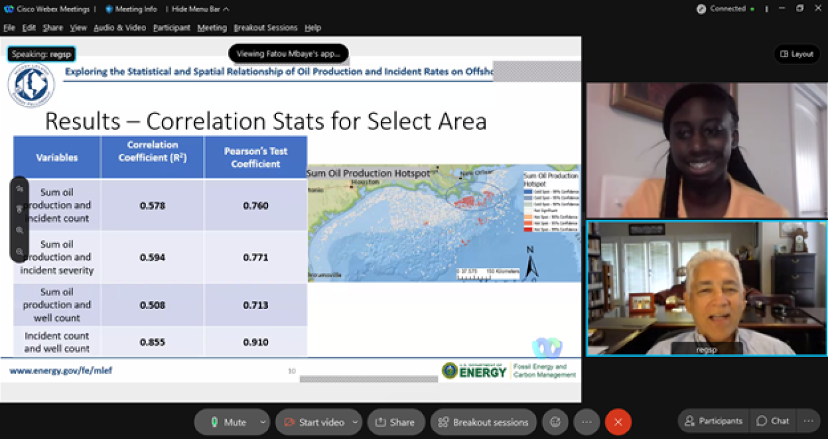Open the Audio & Video menu

[x=120, y=28]
